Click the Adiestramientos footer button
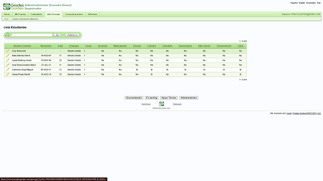The height and width of the screenshot is (181, 323). [189, 98]
